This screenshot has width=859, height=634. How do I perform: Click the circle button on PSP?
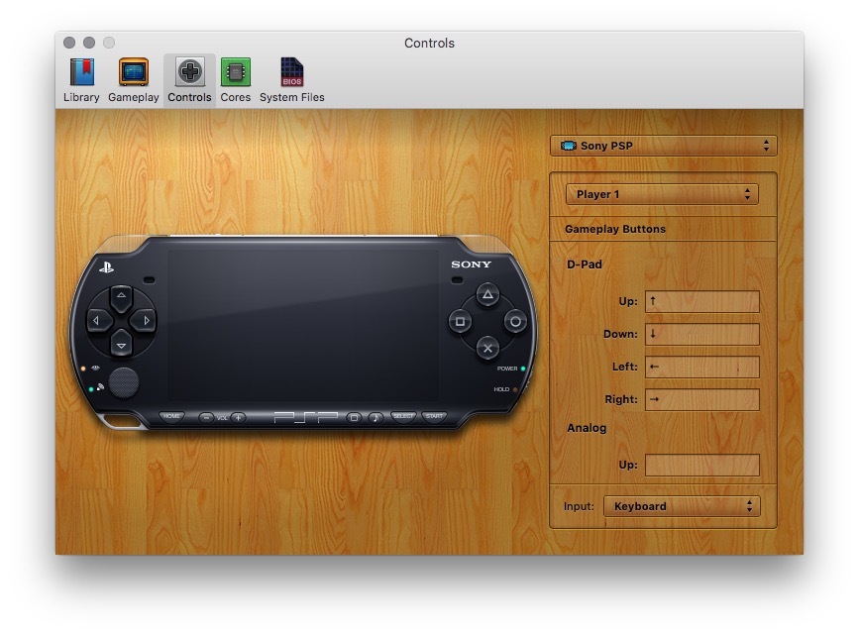[x=515, y=322]
